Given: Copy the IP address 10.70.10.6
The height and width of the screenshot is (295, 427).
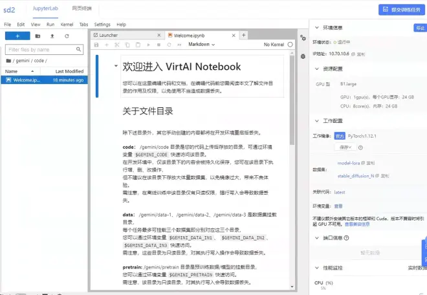Looking at the screenshot, I should 358,54.
